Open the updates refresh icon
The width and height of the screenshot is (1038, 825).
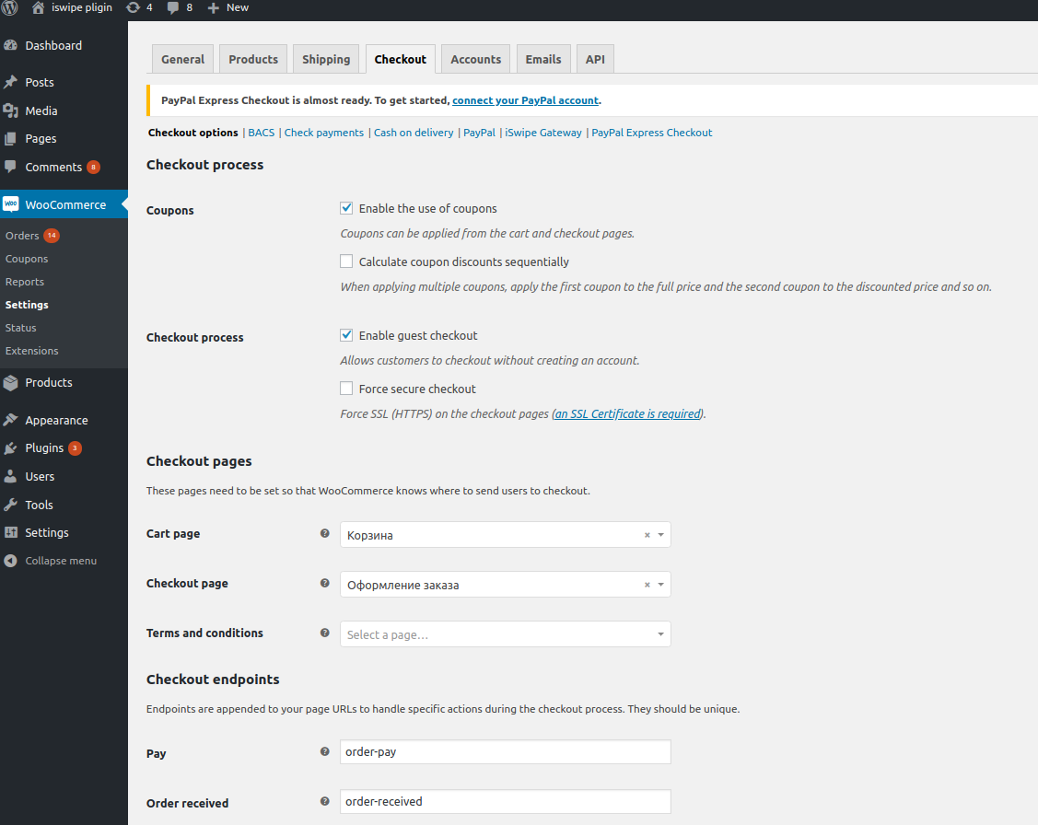click(133, 7)
